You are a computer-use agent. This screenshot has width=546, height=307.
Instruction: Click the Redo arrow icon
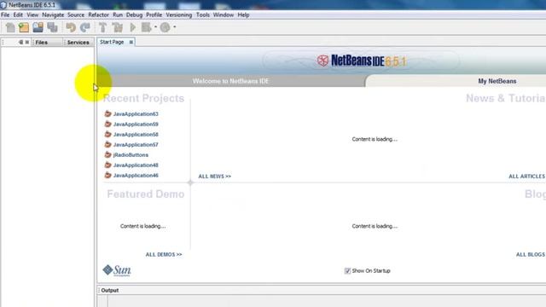tap(85, 27)
